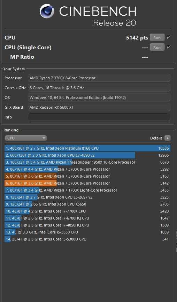Click the MP Ratio label
Image resolution: width=177 pixels, height=302 pixels.
[x=22, y=57]
